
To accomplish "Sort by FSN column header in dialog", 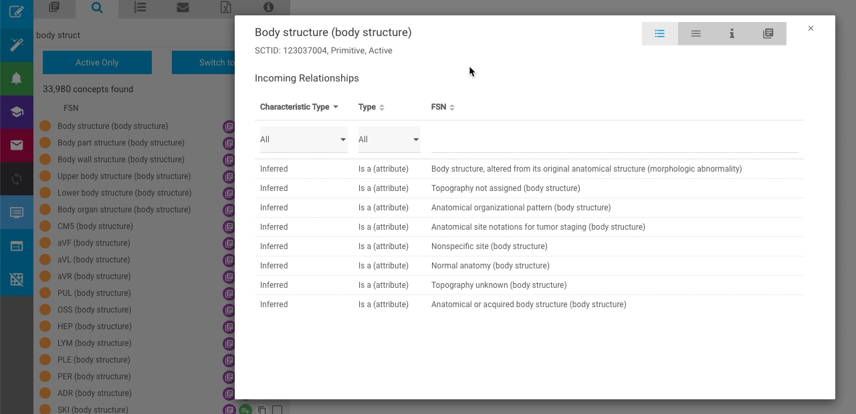I will [x=443, y=107].
